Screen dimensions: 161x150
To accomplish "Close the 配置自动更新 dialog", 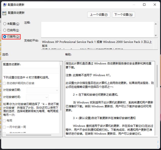I will 155,4.
